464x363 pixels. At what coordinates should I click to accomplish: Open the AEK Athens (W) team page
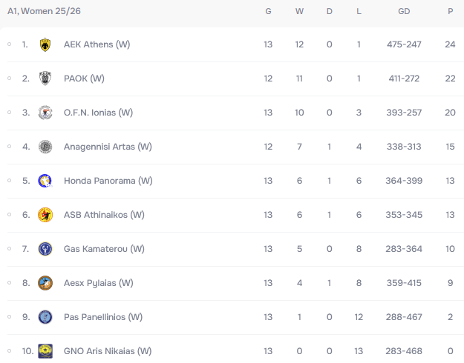pos(97,44)
